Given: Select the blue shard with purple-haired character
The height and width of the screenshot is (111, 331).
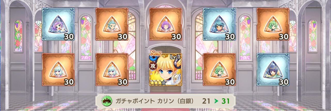Looking at the screenshot, I should point(58,24).
